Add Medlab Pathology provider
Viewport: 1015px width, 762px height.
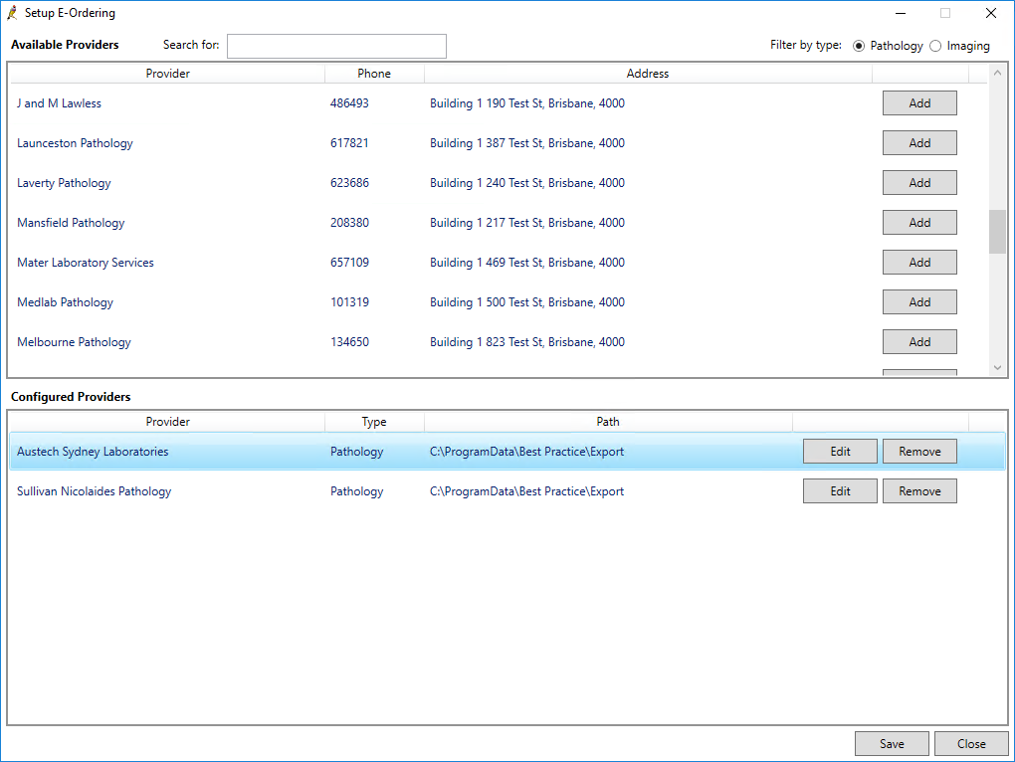[919, 302]
